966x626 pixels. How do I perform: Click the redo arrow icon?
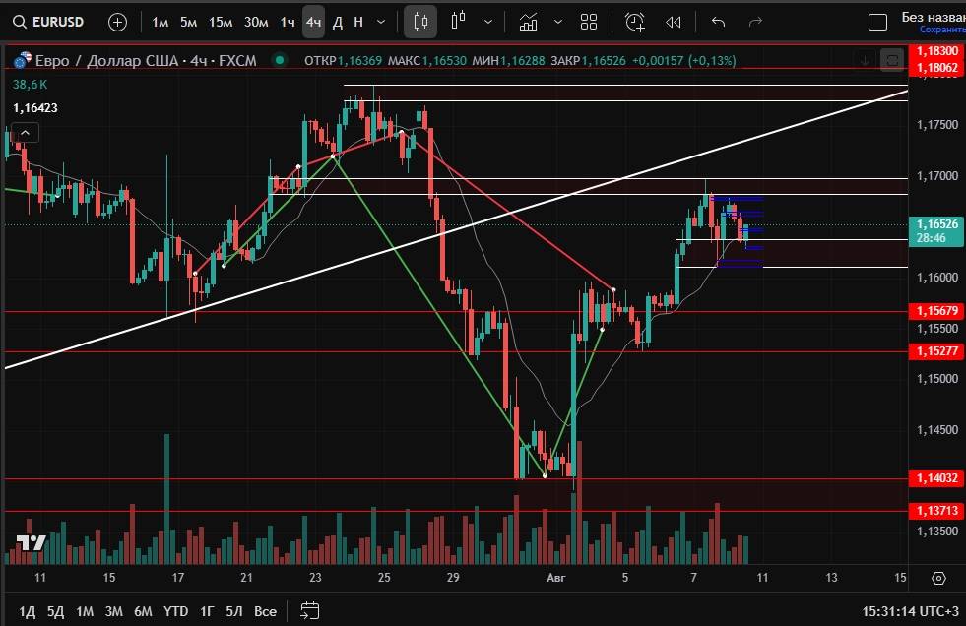(x=756, y=22)
